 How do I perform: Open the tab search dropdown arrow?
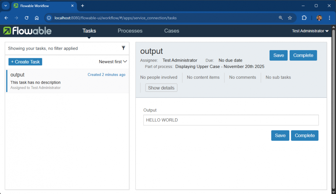(x=6, y=6)
